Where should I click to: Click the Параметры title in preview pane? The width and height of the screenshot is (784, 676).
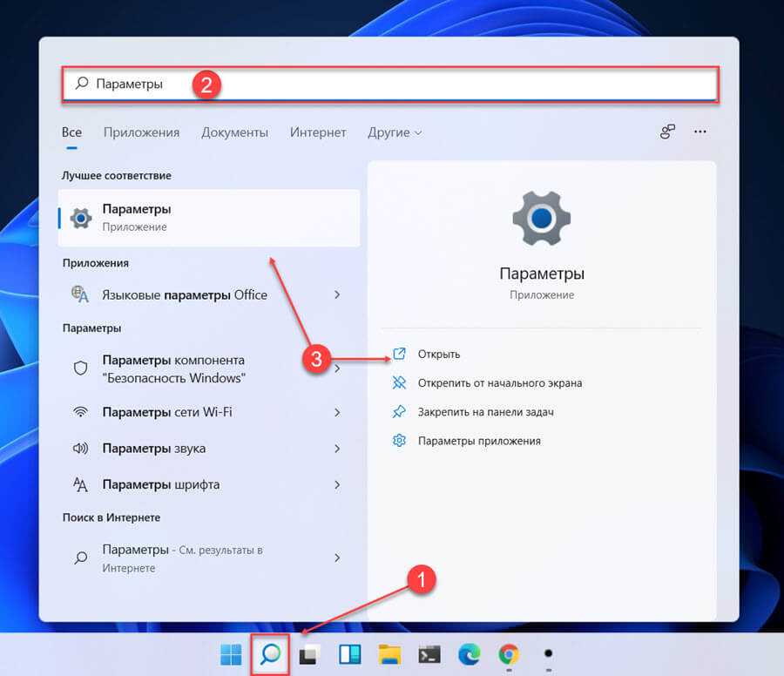(x=542, y=274)
